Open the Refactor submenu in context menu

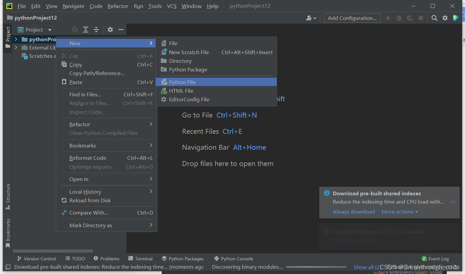pos(107,124)
